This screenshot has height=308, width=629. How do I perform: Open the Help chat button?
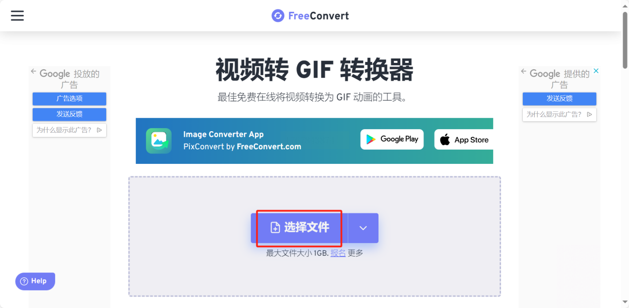pos(35,281)
